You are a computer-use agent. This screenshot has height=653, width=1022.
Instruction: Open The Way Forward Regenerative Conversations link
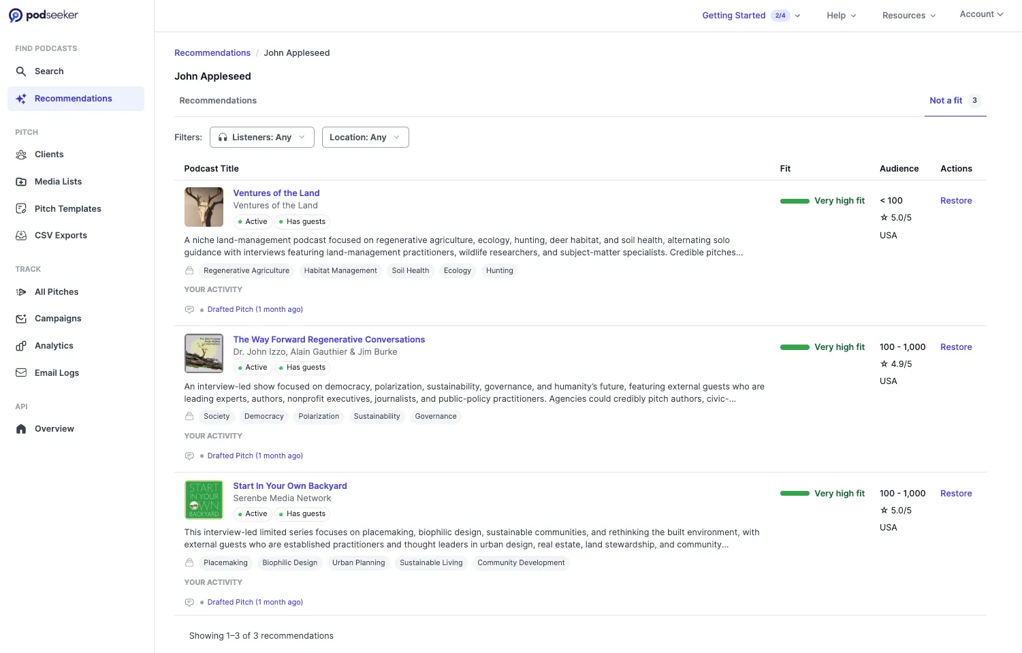[329, 340]
